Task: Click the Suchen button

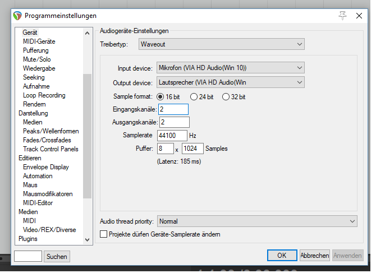Action: (x=57, y=257)
